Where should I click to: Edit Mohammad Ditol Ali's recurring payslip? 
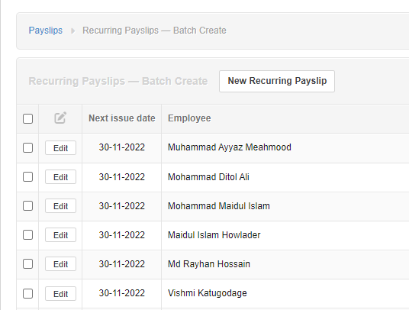60,177
